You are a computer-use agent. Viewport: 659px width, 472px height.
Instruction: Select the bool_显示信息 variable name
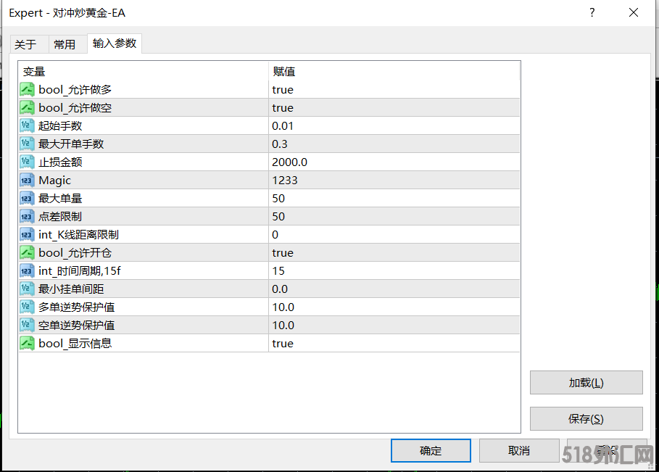75,344
